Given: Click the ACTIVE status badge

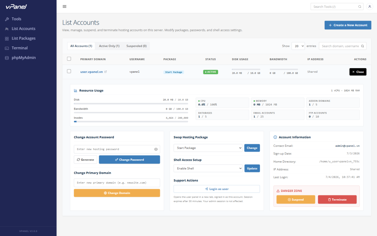Looking at the screenshot, I should click(x=211, y=72).
